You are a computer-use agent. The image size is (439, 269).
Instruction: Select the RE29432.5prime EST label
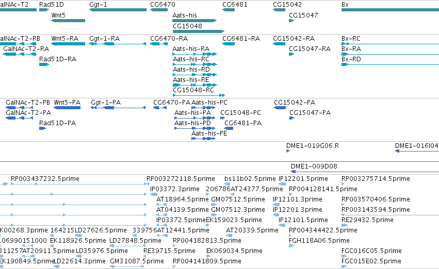pyautogui.click(x=367, y=220)
